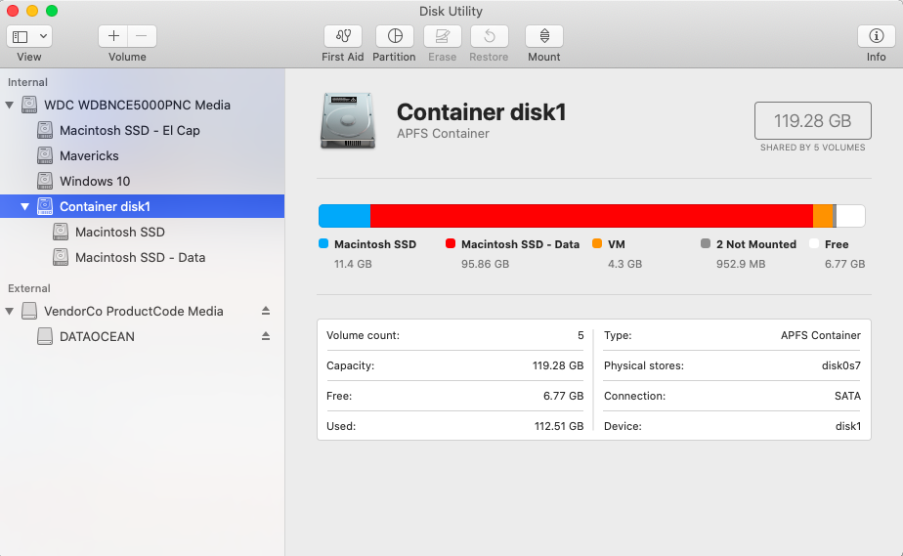Click the Windows 10 disk icon
903x556 pixels.
click(x=45, y=181)
